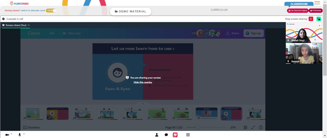This screenshot has height=138, width=327.
Task: Open Canva help question mark icon
Action: click(261, 127)
